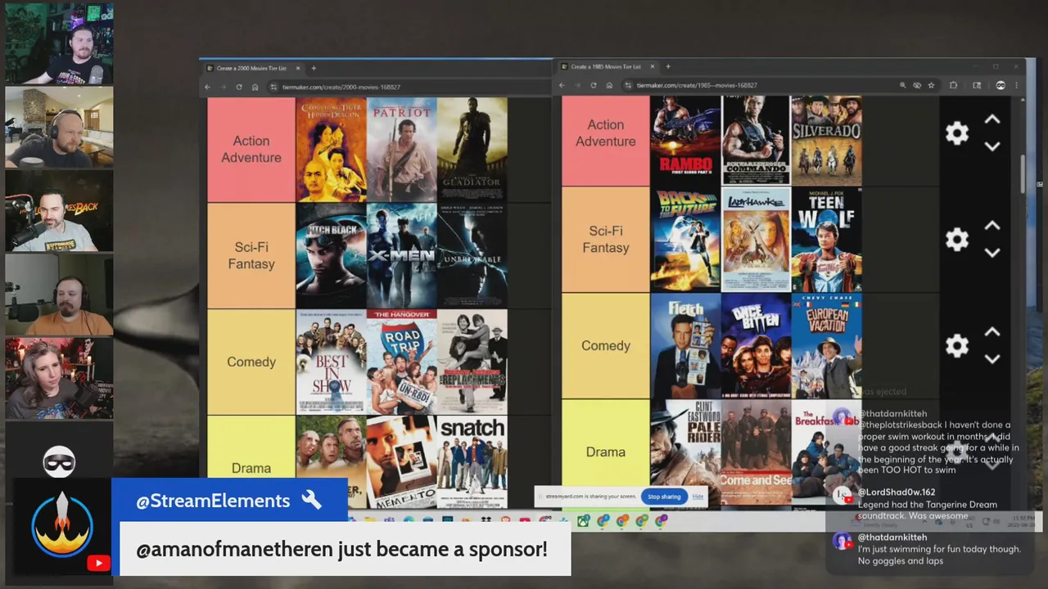Move 1985 Action Adventure row down
Viewport: 1048px width, 589px height.
click(992, 146)
